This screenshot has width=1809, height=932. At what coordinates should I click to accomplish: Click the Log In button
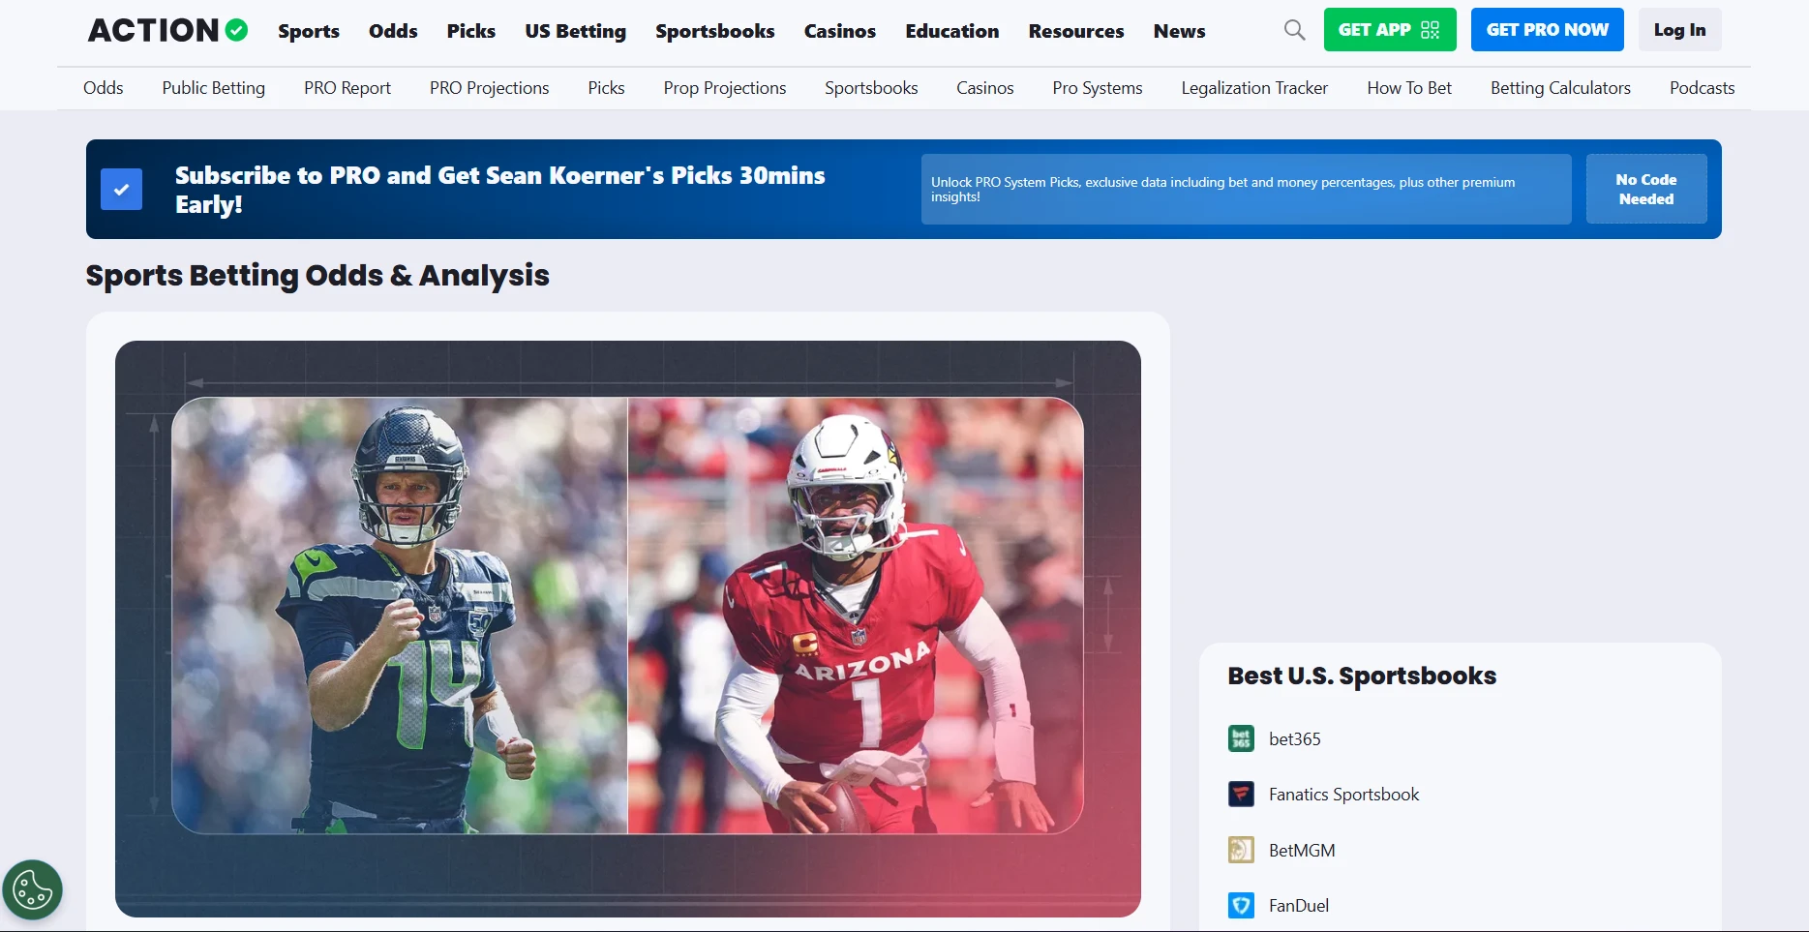[x=1679, y=30]
